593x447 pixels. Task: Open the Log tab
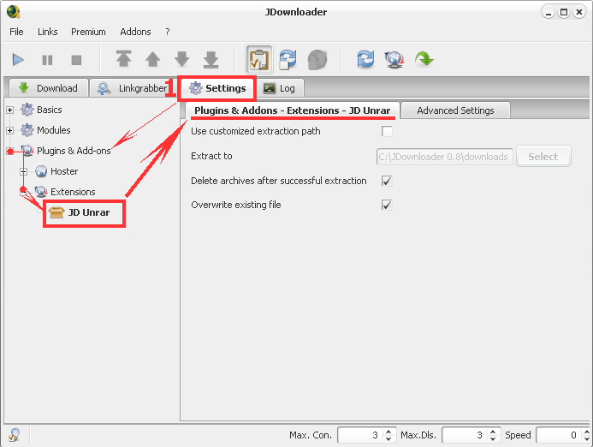pos(280,88)
